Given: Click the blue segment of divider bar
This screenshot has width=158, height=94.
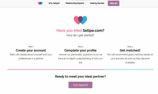Looking at the screenshot, I should pyautogui.click(x=129, y=69).
